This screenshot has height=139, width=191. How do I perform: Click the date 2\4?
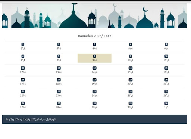[23, 49]
